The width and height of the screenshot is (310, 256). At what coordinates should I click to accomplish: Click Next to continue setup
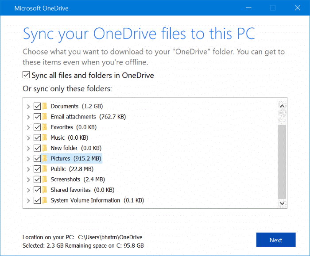click(276, 240)
